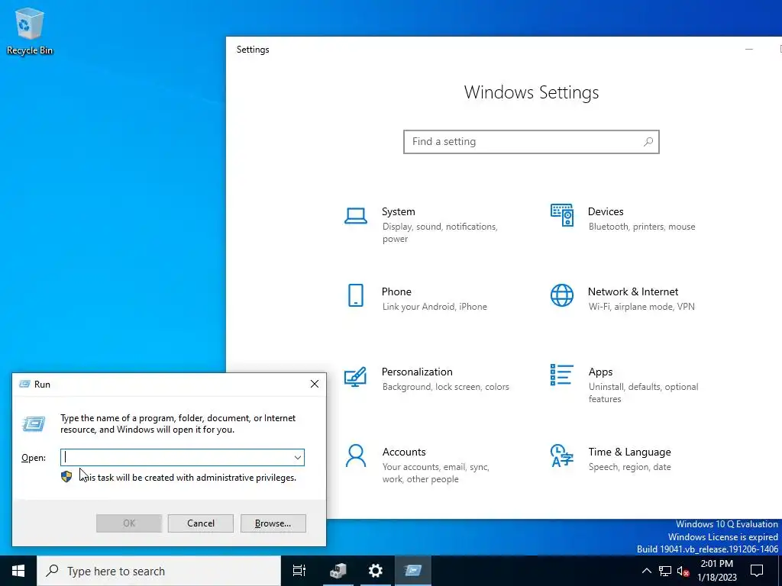Click 'Speech, region, date' text
The image size is (782, 586).
pos(629,468)
